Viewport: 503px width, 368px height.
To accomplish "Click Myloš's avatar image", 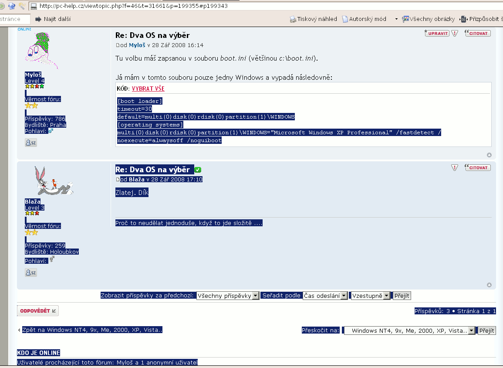I will coord(42,50).
